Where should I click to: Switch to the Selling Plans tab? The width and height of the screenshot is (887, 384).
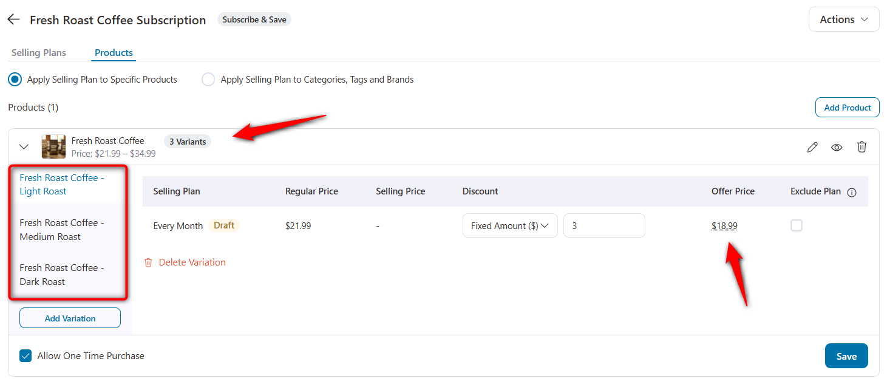(38, 52)
